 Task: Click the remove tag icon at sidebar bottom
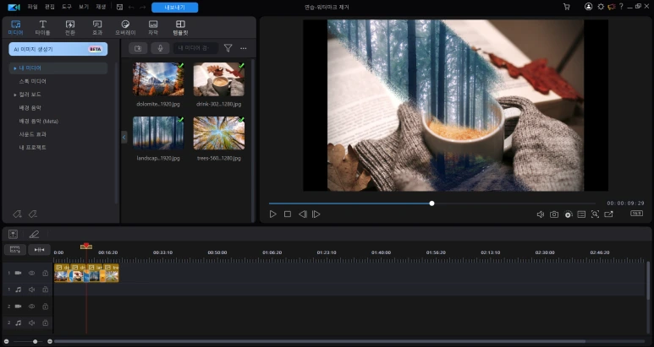tap(32, 214)
